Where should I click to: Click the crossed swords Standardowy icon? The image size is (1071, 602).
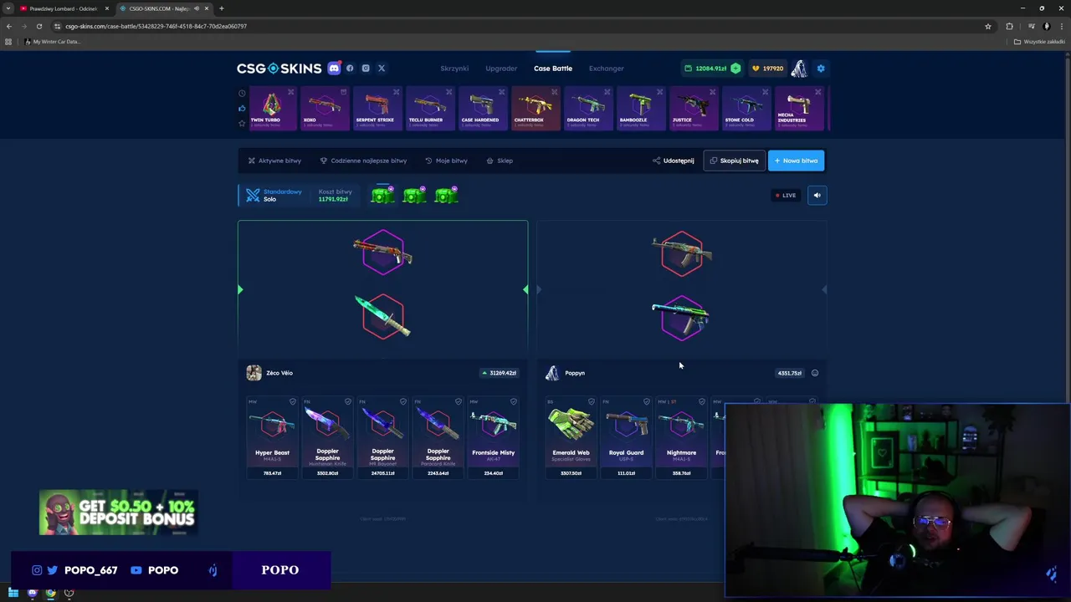(x=253, y=196)
